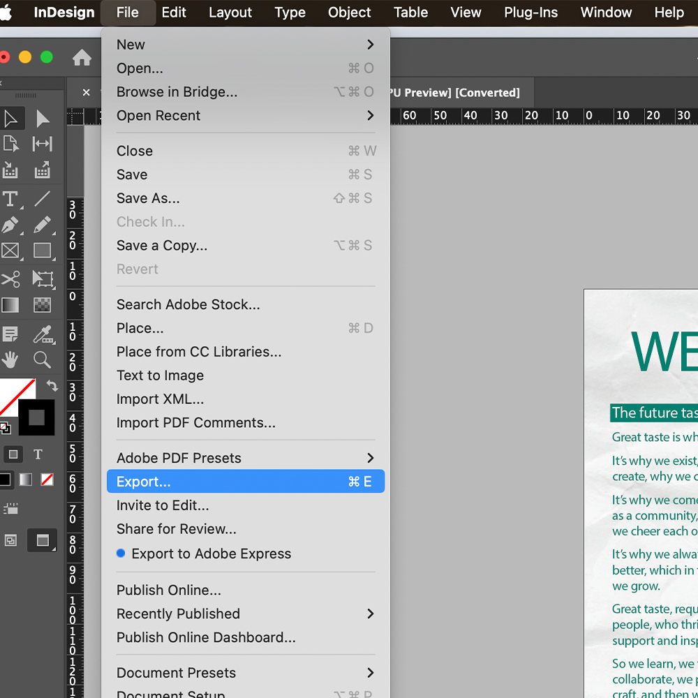Screen dimensions: 698x698
Task: Select Browse in Bridge menu item
Action: click(x=246, y=91)
